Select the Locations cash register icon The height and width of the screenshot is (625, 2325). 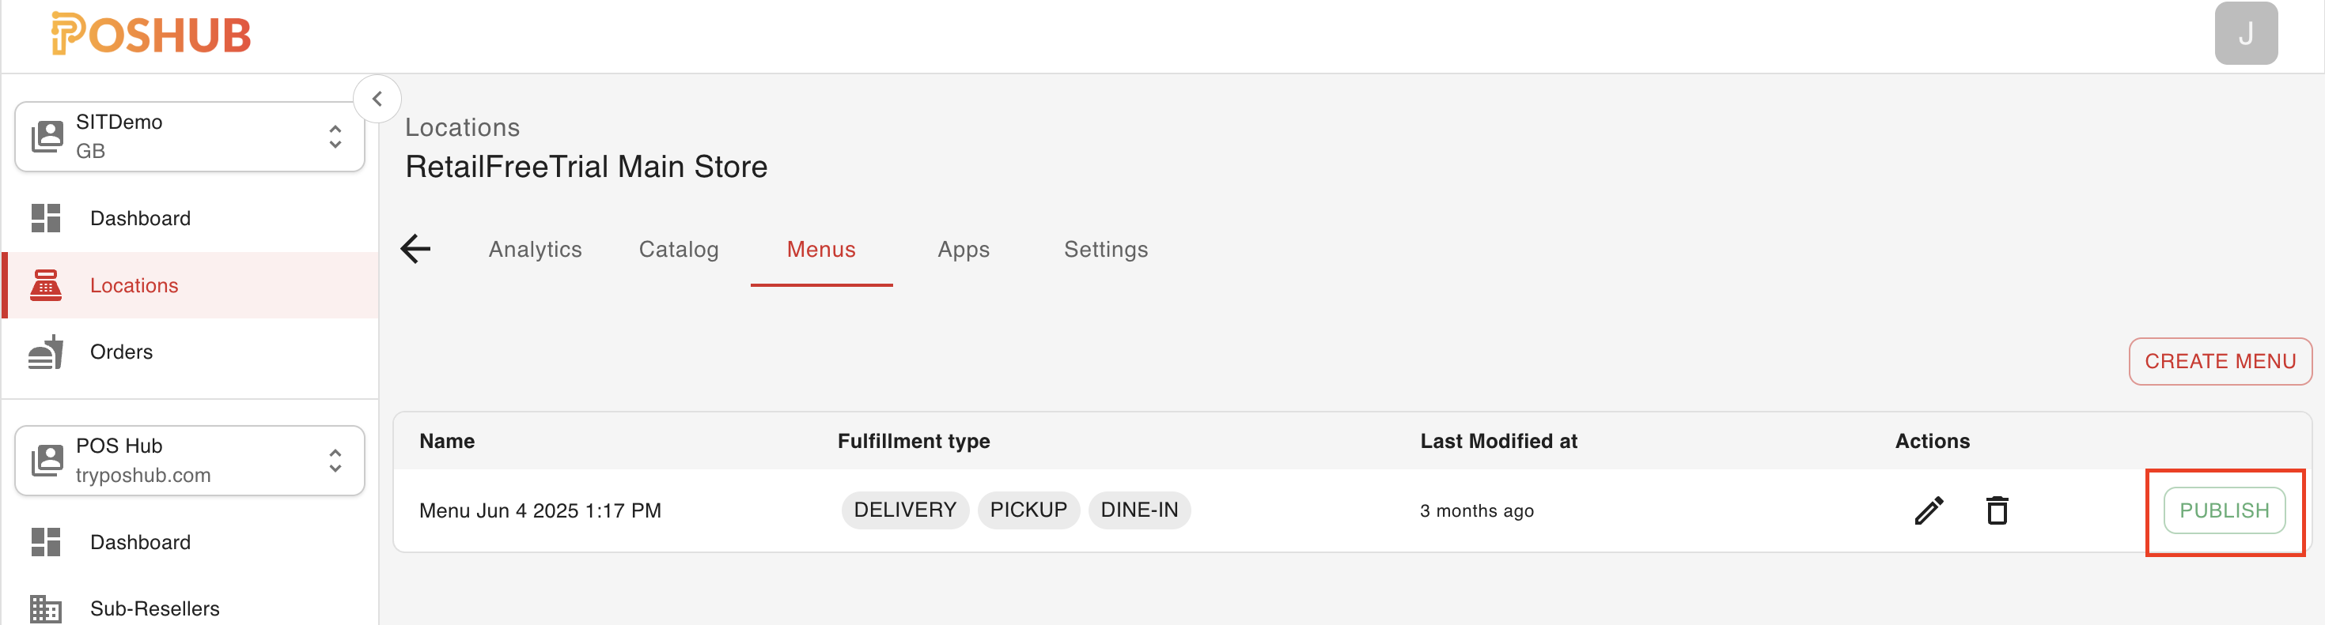(44, 285)
